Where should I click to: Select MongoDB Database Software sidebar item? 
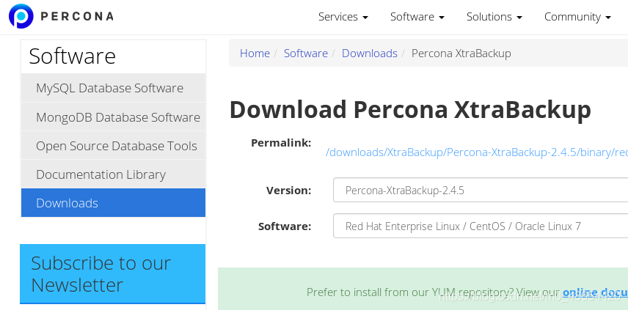click(113, 117)
